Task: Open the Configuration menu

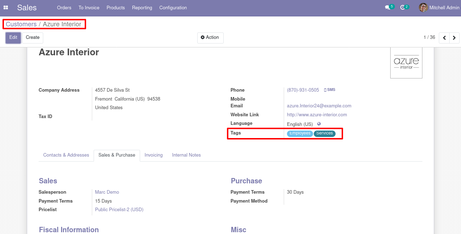Action: (173, 7)
